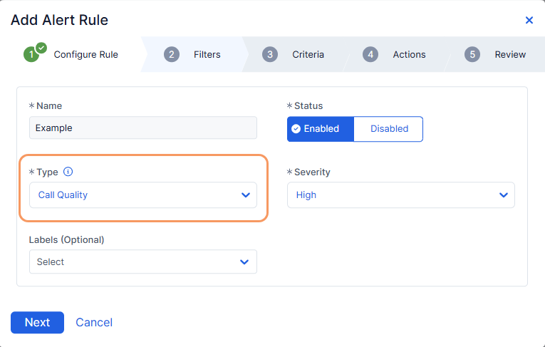Click the Cancel link

click(94, 322)
